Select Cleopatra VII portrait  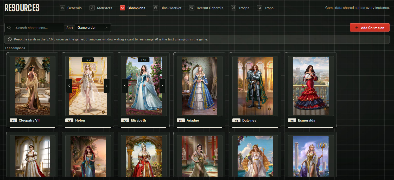33,86
